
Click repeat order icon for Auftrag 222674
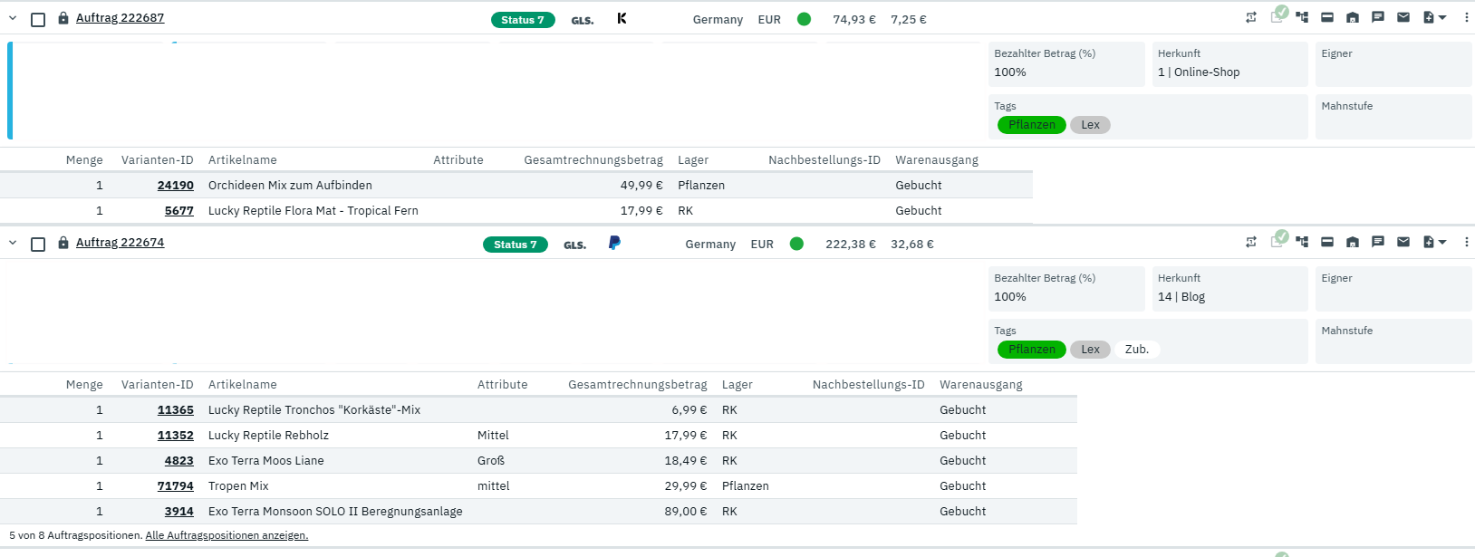(x=1251, y=242)
